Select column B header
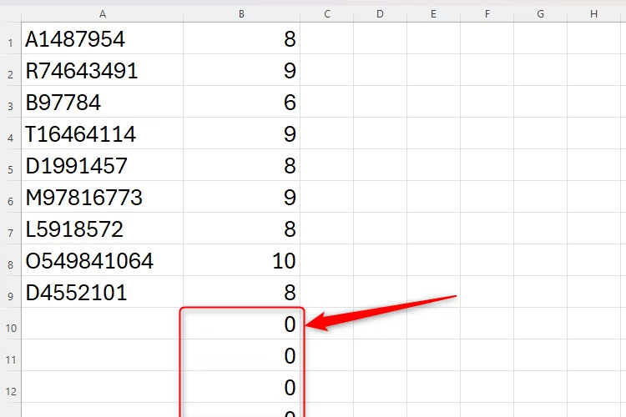The width and height of the screenshot is (626, 417). 241,14
